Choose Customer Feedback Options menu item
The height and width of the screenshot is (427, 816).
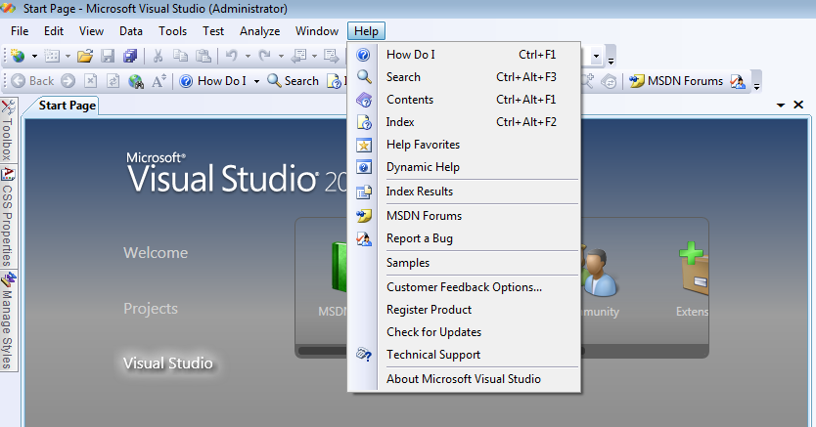click(464, 286)
